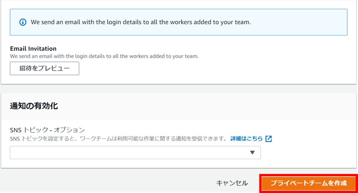This screenshot has height=193, width=358.
Task: Click the info icon in the blue banner
Action: point(23,22)
